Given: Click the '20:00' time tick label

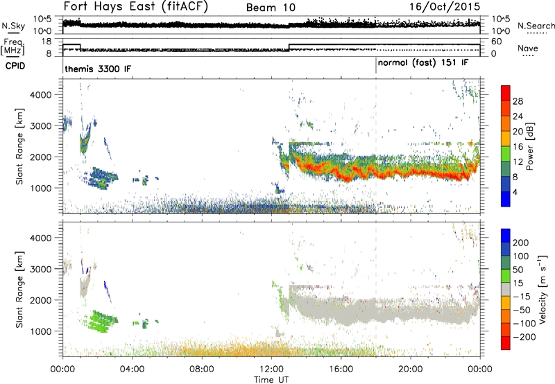Looking at the screenshot, I should 411,369.
